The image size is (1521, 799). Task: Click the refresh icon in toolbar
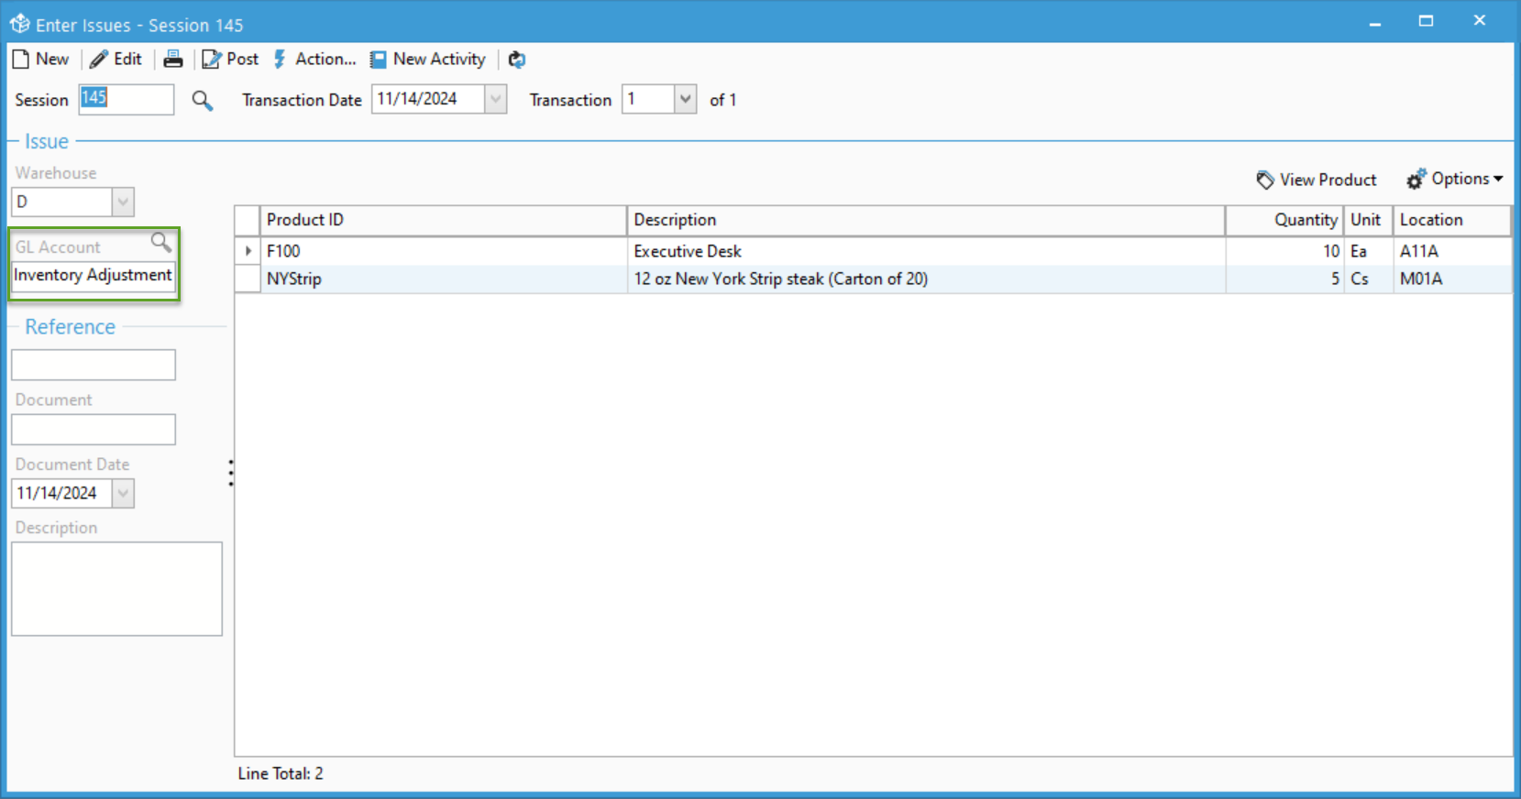517,60
